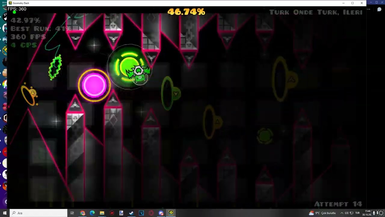Image resolution: width=385 pixels, height=217 pixels.
Task: Open the clock showing 15:46
Action: pyautogui.click(x=367, y=213)
